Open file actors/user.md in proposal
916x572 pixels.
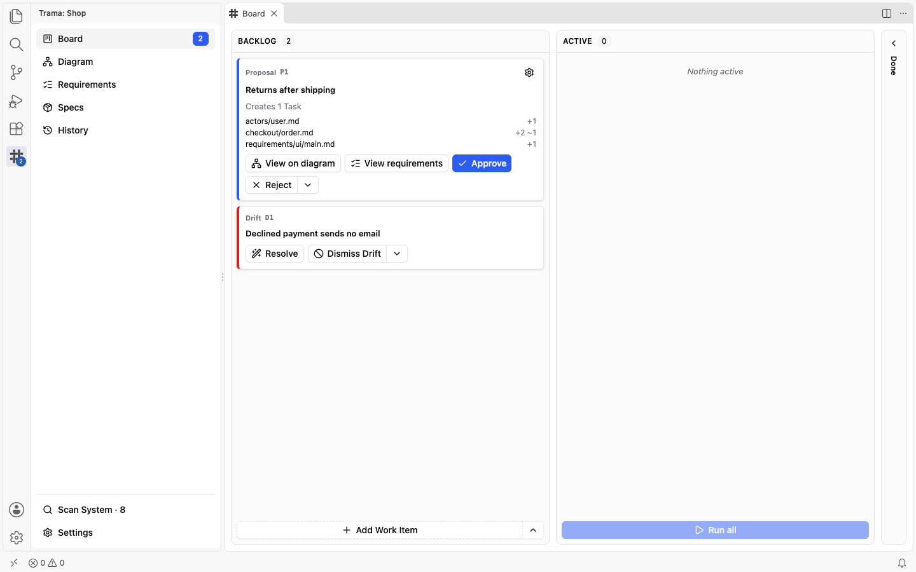tap(272, 121)
